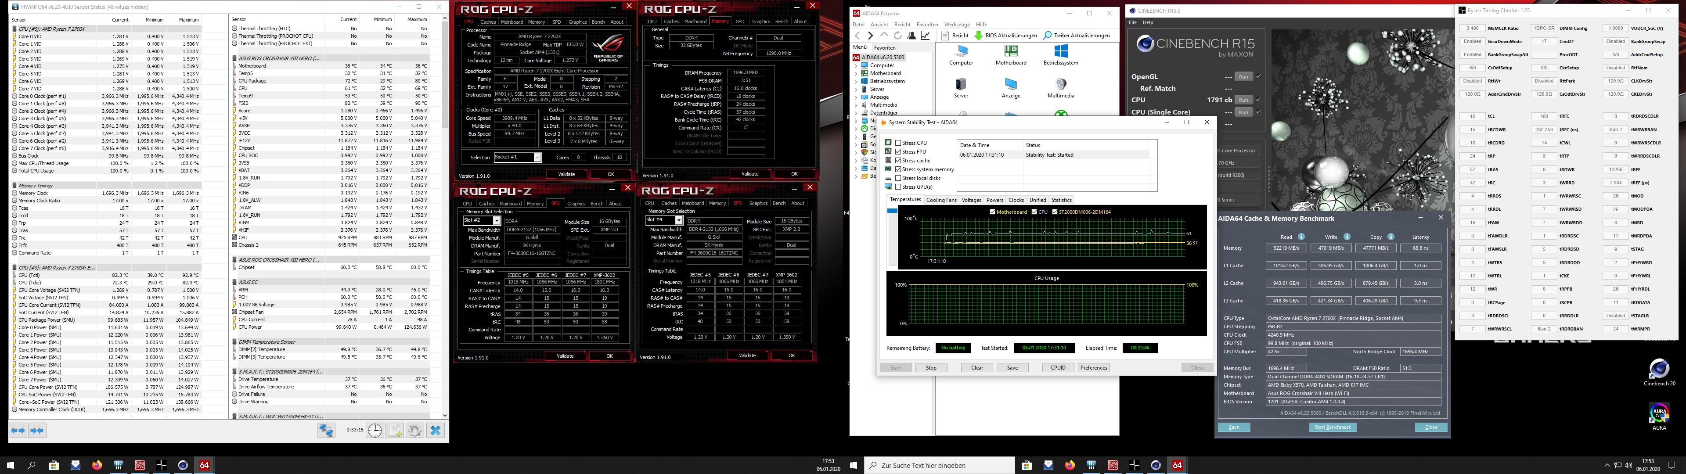
Task: Click HWiNFO collapse columns arrows icon
Action: pyautogui.click(x=37, y=430)
